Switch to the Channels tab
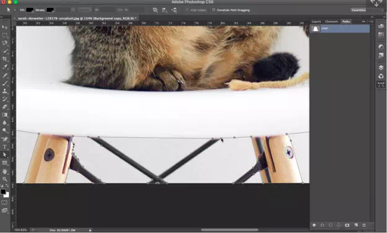The width and height of the screenshot is (387, 233). tap(331, 22)
